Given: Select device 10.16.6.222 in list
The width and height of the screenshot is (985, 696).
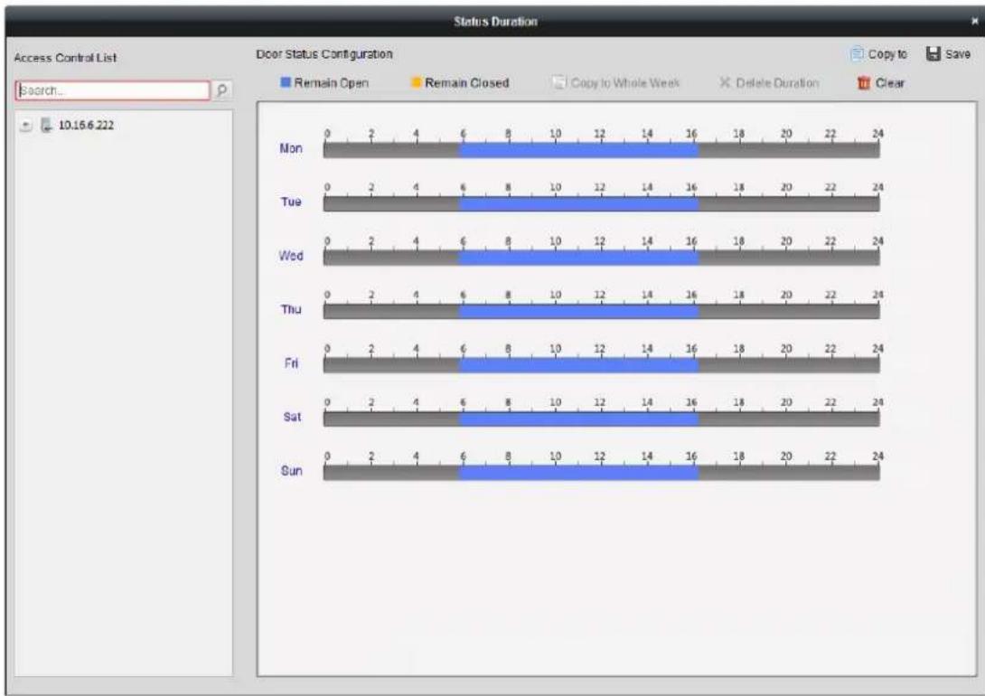Looking at the screenshot, I should [x=86, y=125].
